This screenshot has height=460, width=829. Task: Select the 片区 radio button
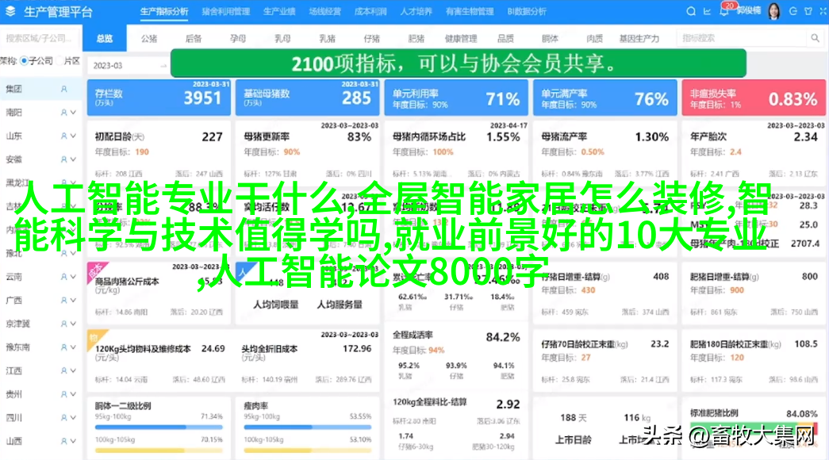(x=59, y=61)
